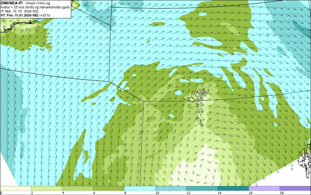Screen dimensions: 311x195
Task: Click the pale yellow 0–2 m/s legend swatch
Action: [16, 188]
